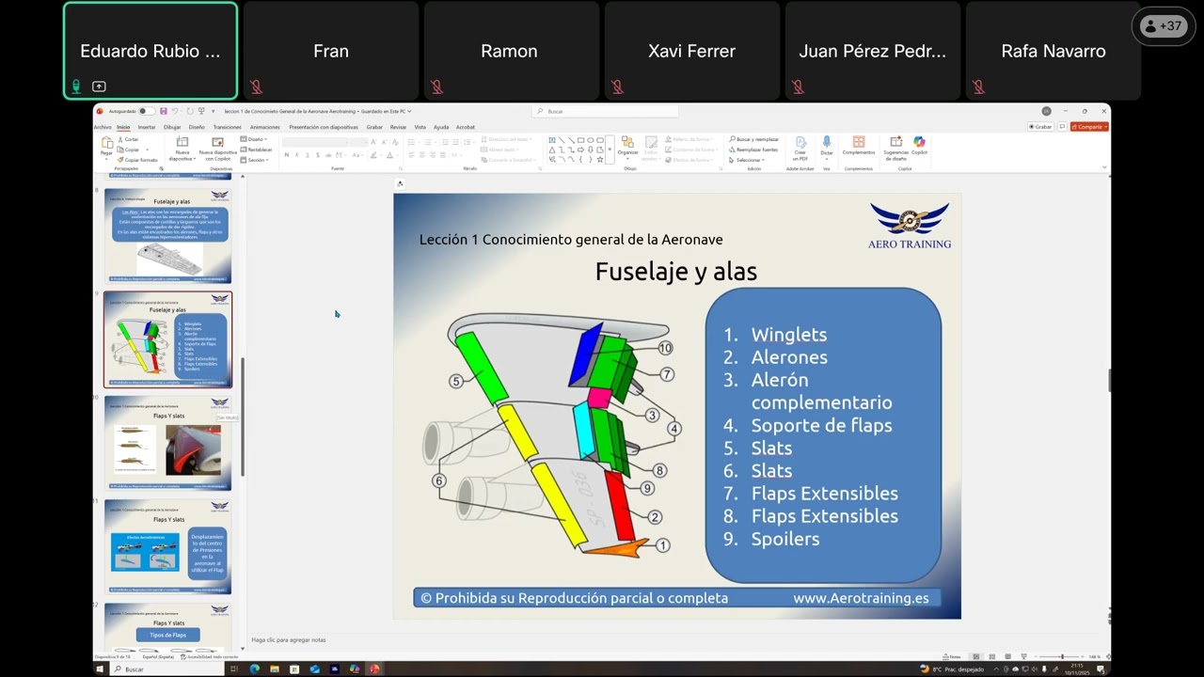Image resolution: width=1204 pixels, height=677 pixels.
Task: Click the Nueva diapositiva icon
Action: tap(182, 141)
